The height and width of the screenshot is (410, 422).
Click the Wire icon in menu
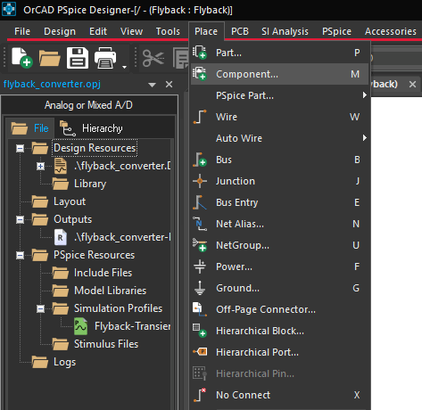(x=200, y=117)
